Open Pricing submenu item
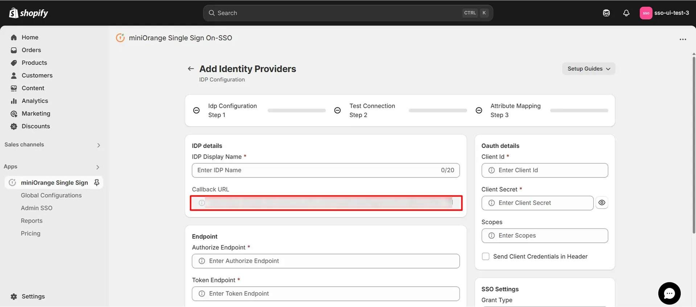The image size is (696, 307). tap(30, 233)
